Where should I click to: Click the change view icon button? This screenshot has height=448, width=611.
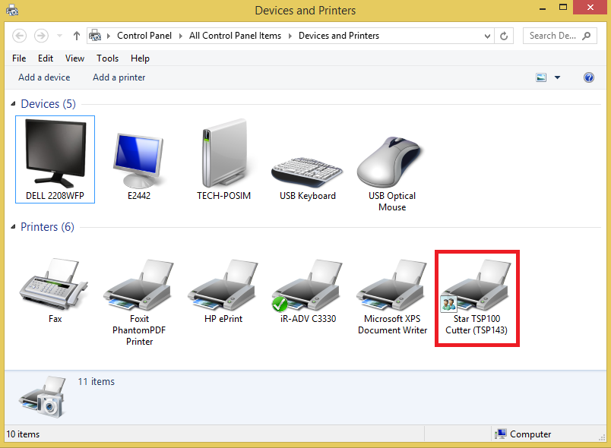[541, 77]
